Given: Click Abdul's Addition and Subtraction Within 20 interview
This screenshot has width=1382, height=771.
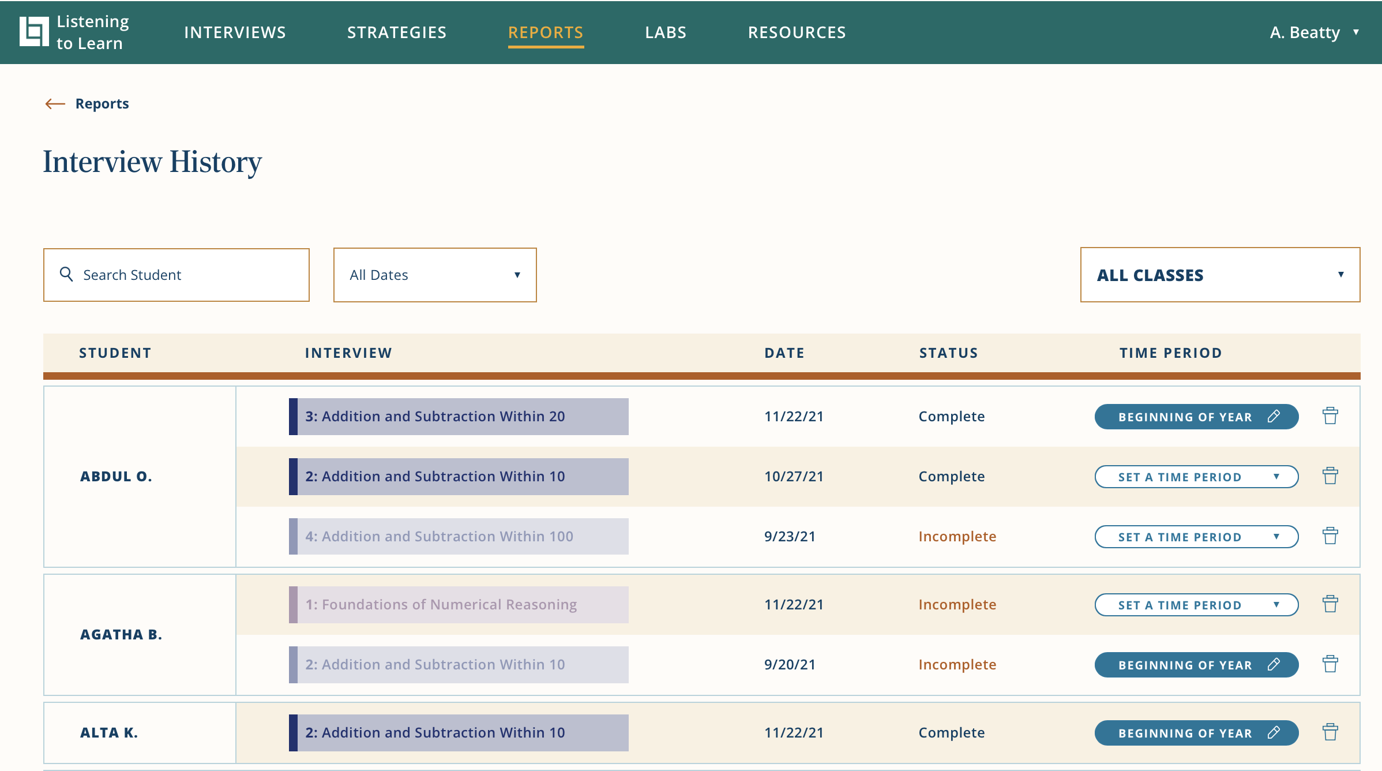Looking at the screenshot, I should coord(457,416).
